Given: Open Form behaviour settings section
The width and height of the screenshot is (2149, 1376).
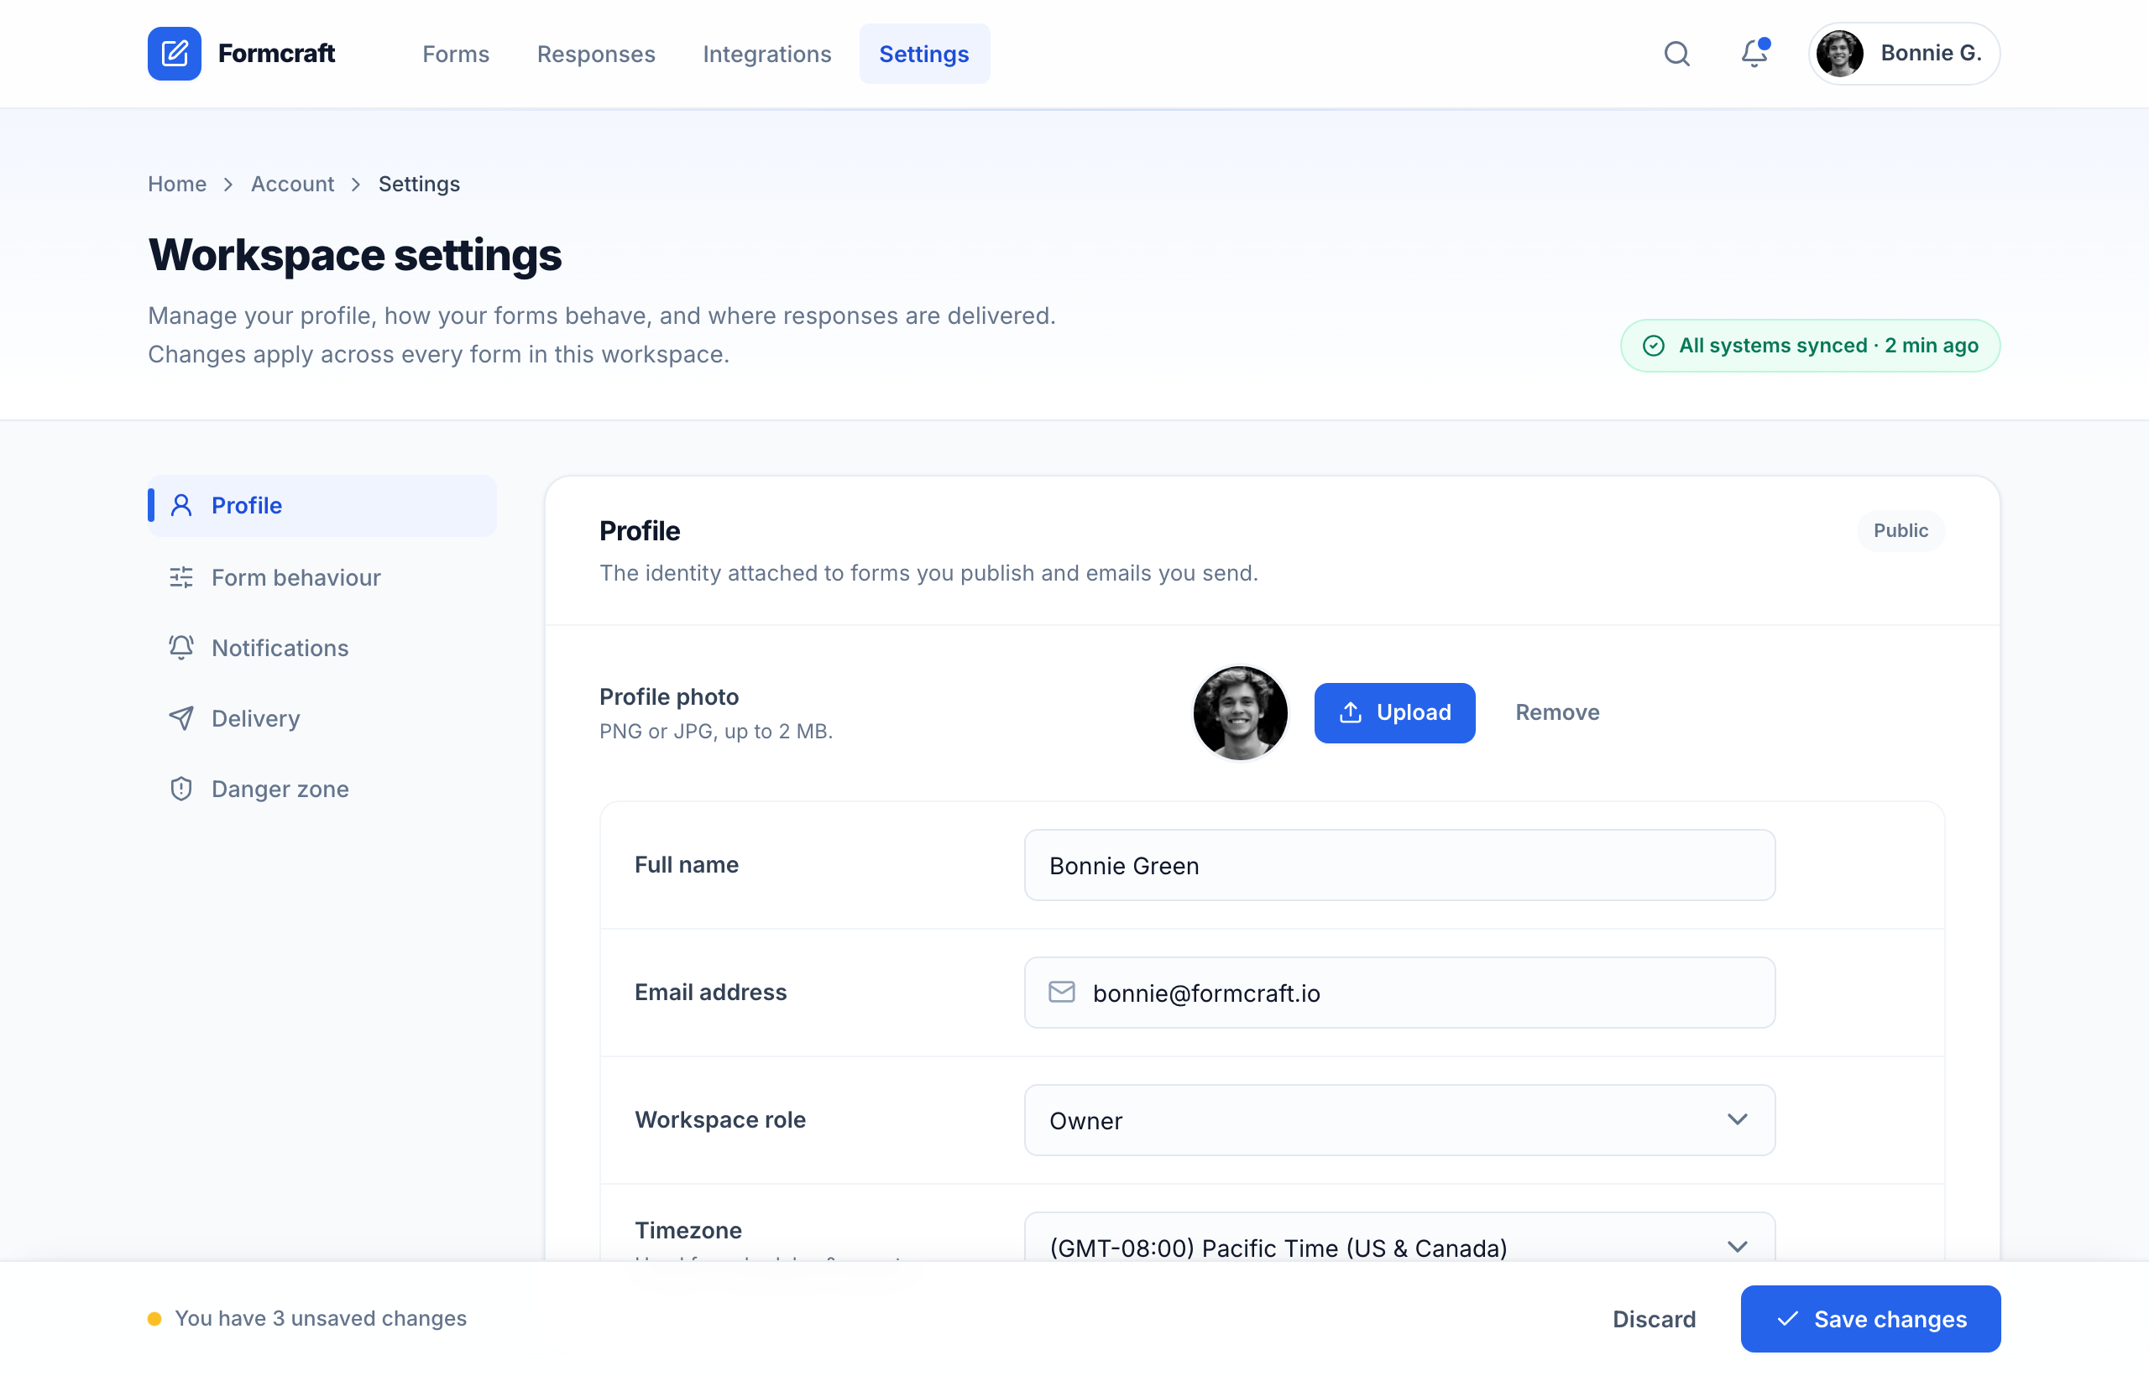Looking at the screenshot, I should 322,577.
